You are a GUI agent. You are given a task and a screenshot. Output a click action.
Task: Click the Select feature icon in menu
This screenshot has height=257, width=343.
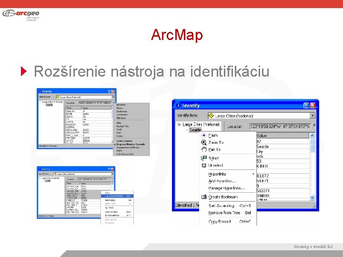(204, 158)
